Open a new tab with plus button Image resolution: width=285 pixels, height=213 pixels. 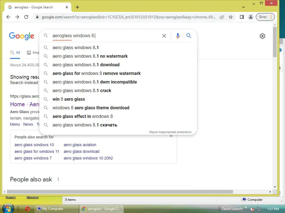coord(77,7)
